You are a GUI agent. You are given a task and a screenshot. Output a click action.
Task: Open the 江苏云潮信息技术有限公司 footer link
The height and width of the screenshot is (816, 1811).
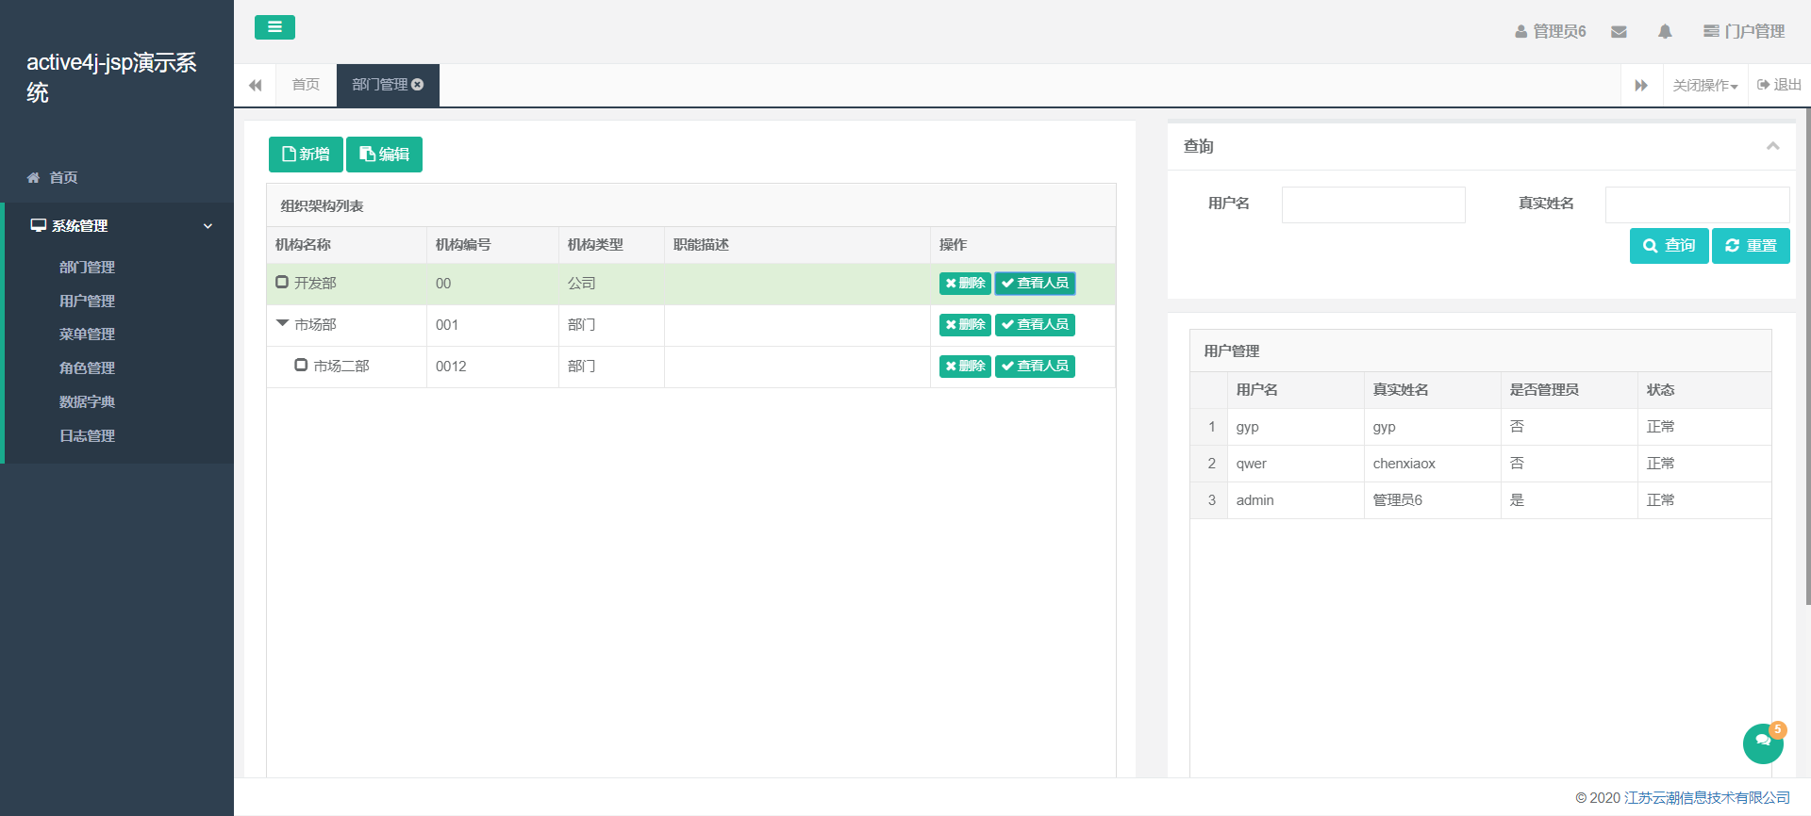point(1706,798)
